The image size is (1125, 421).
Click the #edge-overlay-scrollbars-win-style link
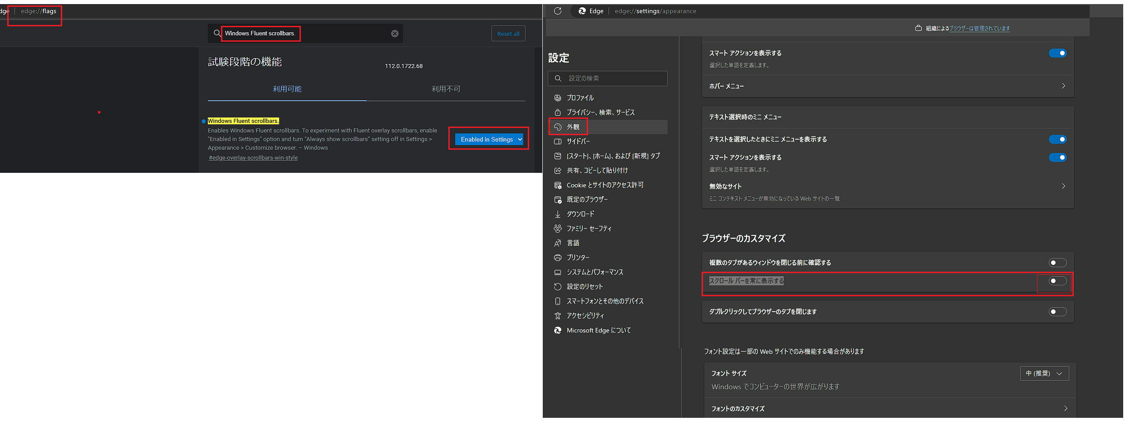[x=253, y=158]
